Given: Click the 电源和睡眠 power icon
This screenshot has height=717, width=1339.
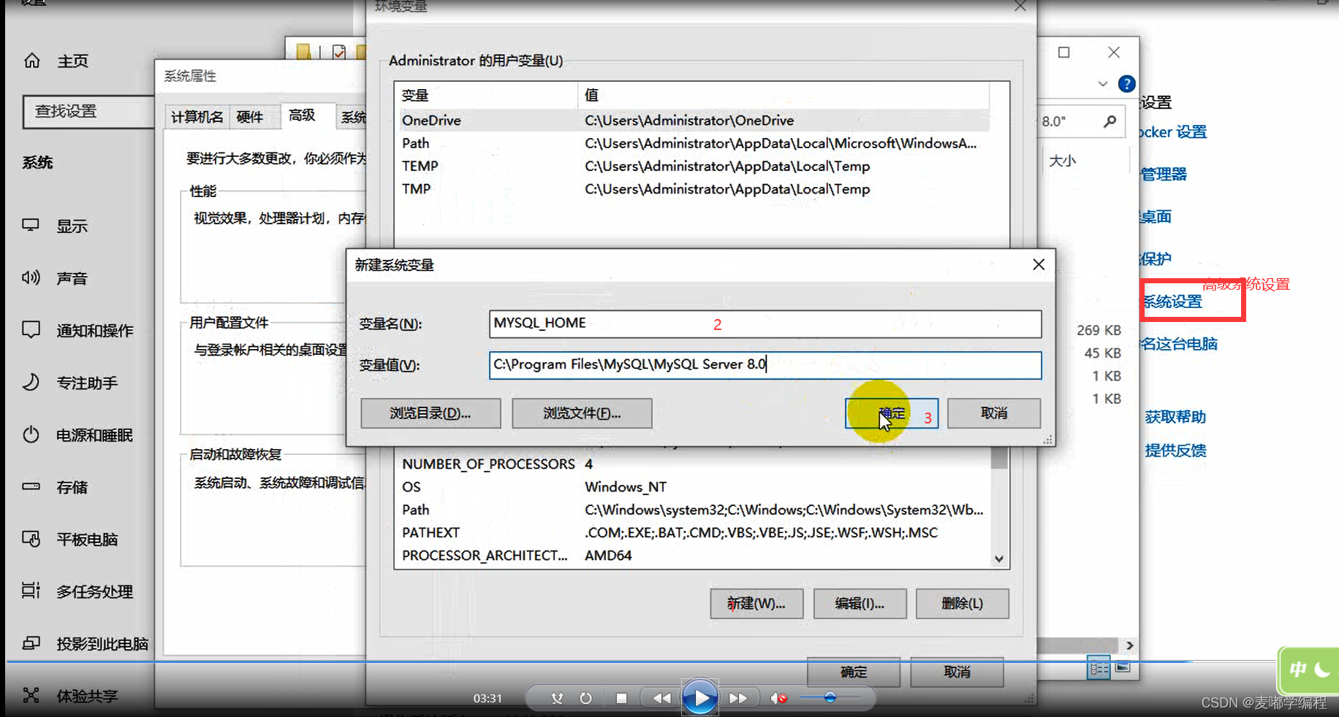Looking at the screenshot, I should pyautogui.click(x=31, y=434).
